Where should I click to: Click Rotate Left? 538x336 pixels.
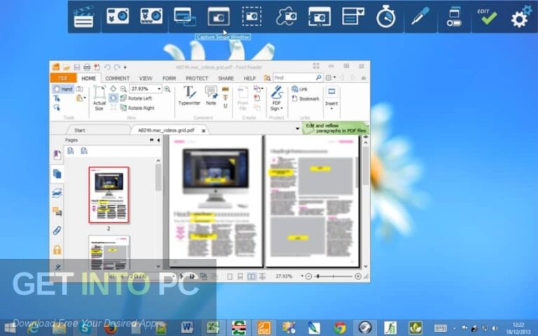pos(136,98)
